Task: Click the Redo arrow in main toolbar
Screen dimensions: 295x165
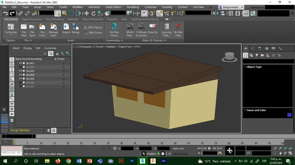Action: point(12,13)
